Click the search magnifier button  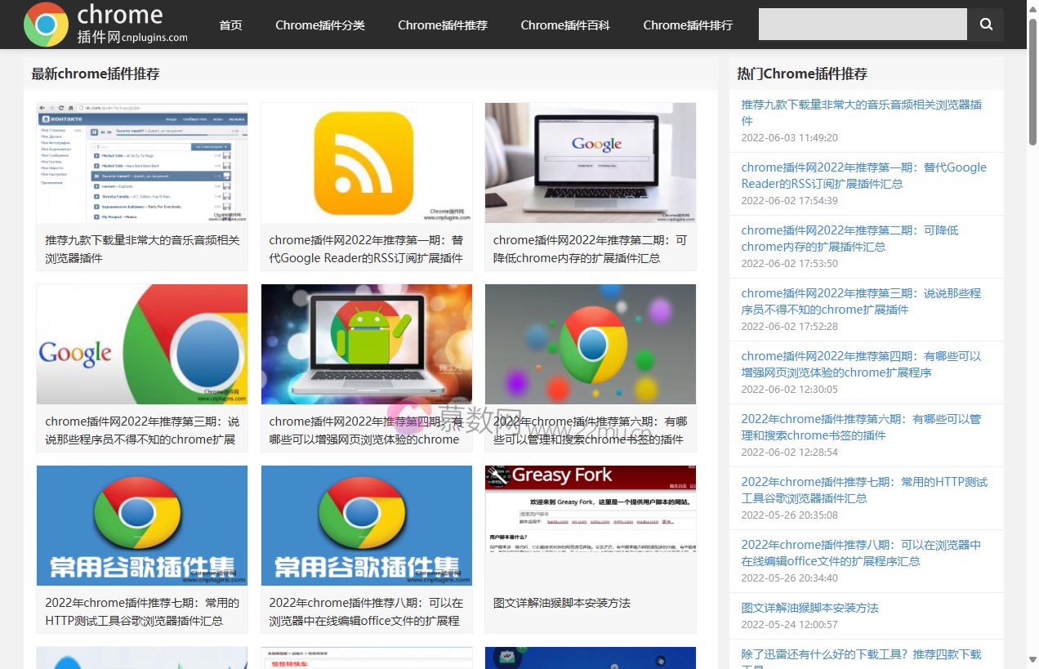985,25
